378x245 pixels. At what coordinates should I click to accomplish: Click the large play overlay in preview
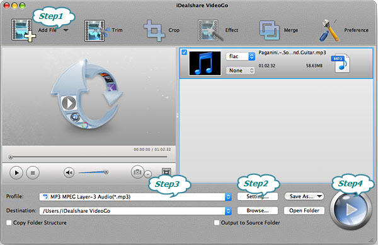[x=69, y=103]
